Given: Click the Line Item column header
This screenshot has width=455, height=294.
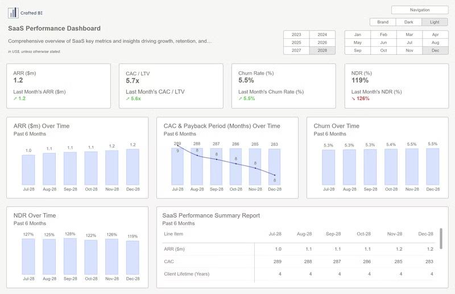Looking at the screenshot, I should tap(173, 234).
